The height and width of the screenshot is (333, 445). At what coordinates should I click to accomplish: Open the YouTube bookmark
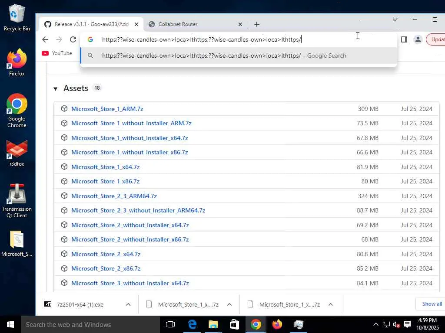point(57,53)
